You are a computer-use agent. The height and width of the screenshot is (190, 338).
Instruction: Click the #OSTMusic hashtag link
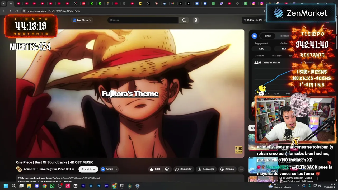[95, 178]
